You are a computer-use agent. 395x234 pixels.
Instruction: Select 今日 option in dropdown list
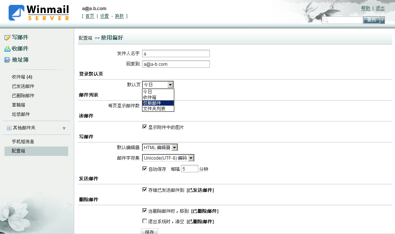(158, 92)
